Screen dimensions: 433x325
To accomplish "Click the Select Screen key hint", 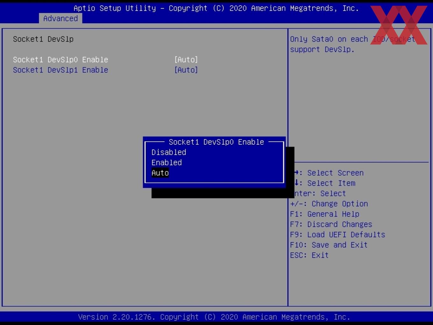I will click(329, 173).
